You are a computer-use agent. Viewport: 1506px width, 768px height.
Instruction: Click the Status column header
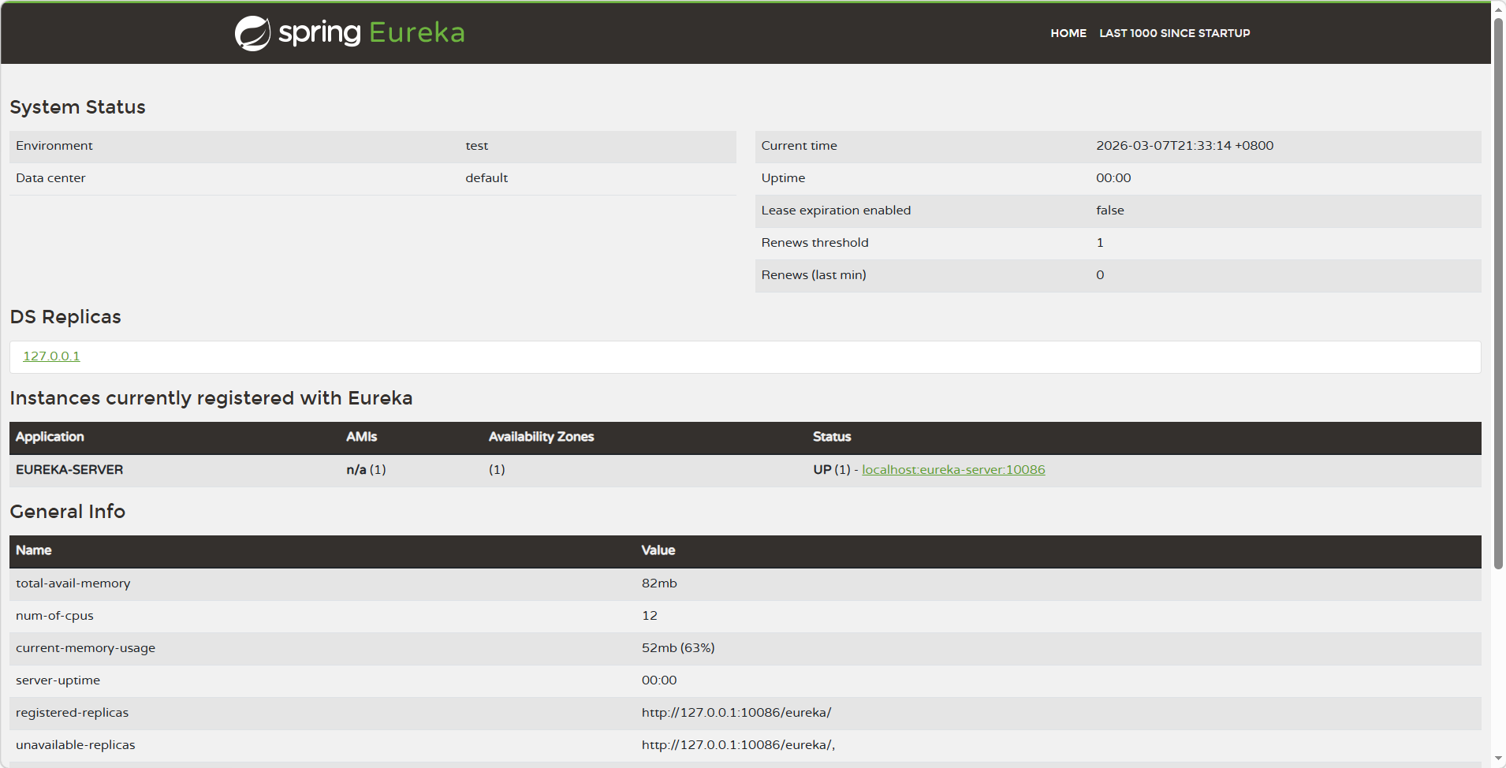[x=832, y=437]
